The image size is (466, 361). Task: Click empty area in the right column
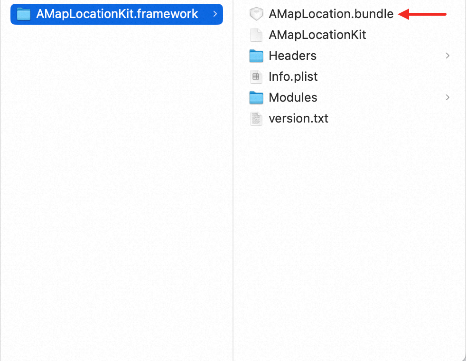click(x=349, y=238)
